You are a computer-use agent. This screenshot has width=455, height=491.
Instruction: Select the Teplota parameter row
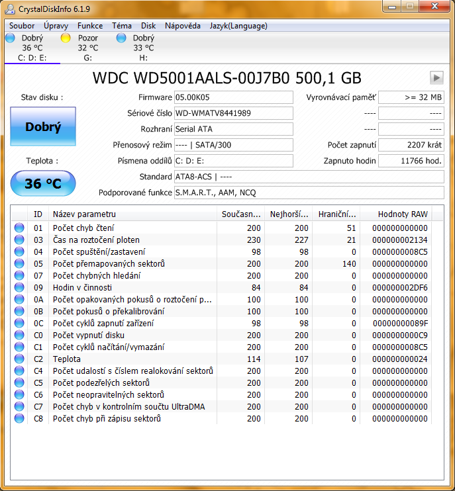[221, 359]
